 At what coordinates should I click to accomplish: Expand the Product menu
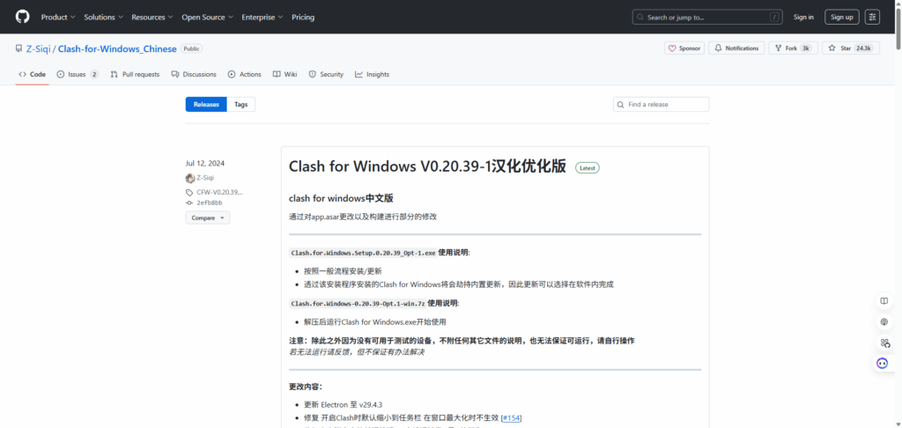[x=57, y=18]
